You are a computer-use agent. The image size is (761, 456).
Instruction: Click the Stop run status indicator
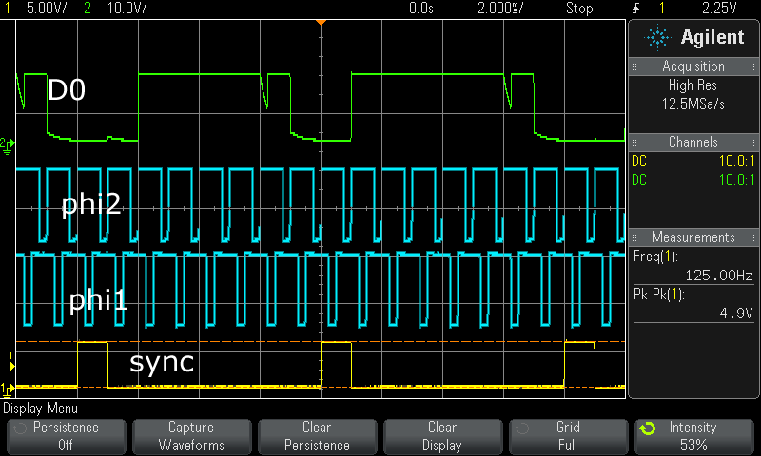[x=579, y=8]
